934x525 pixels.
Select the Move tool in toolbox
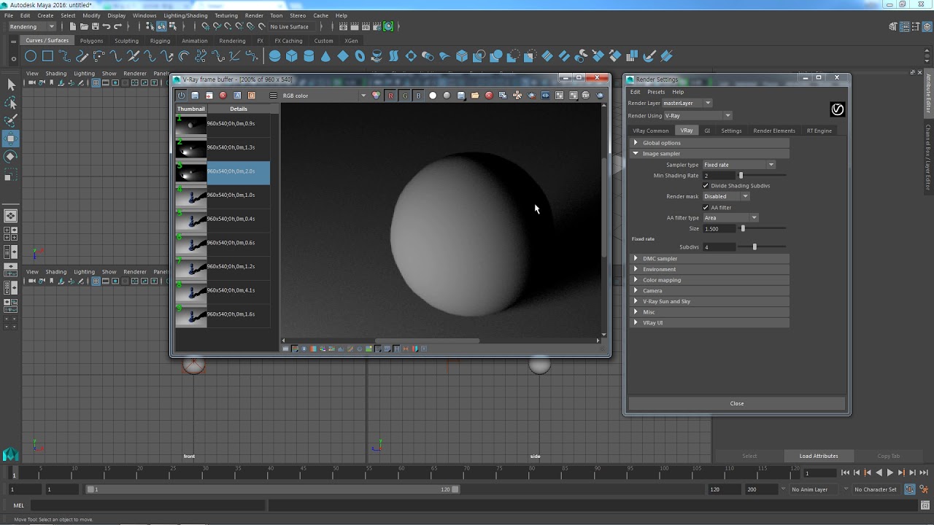[x=11, y=139]
